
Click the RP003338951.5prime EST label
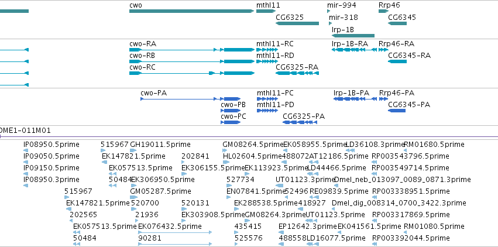[411, 191]
